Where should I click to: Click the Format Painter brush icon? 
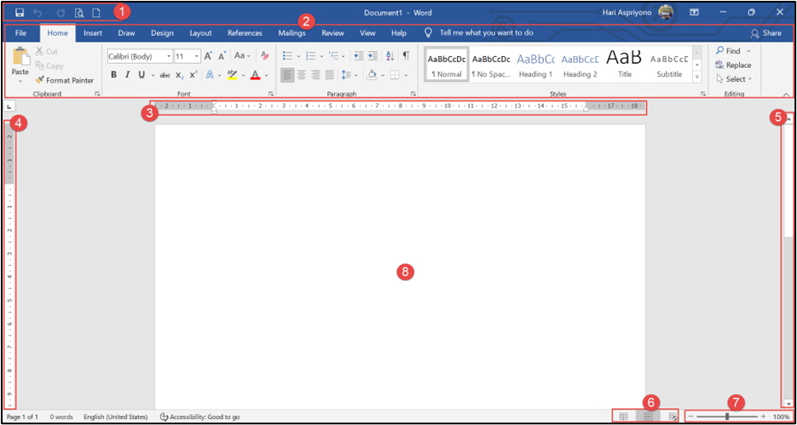point(39,80)
